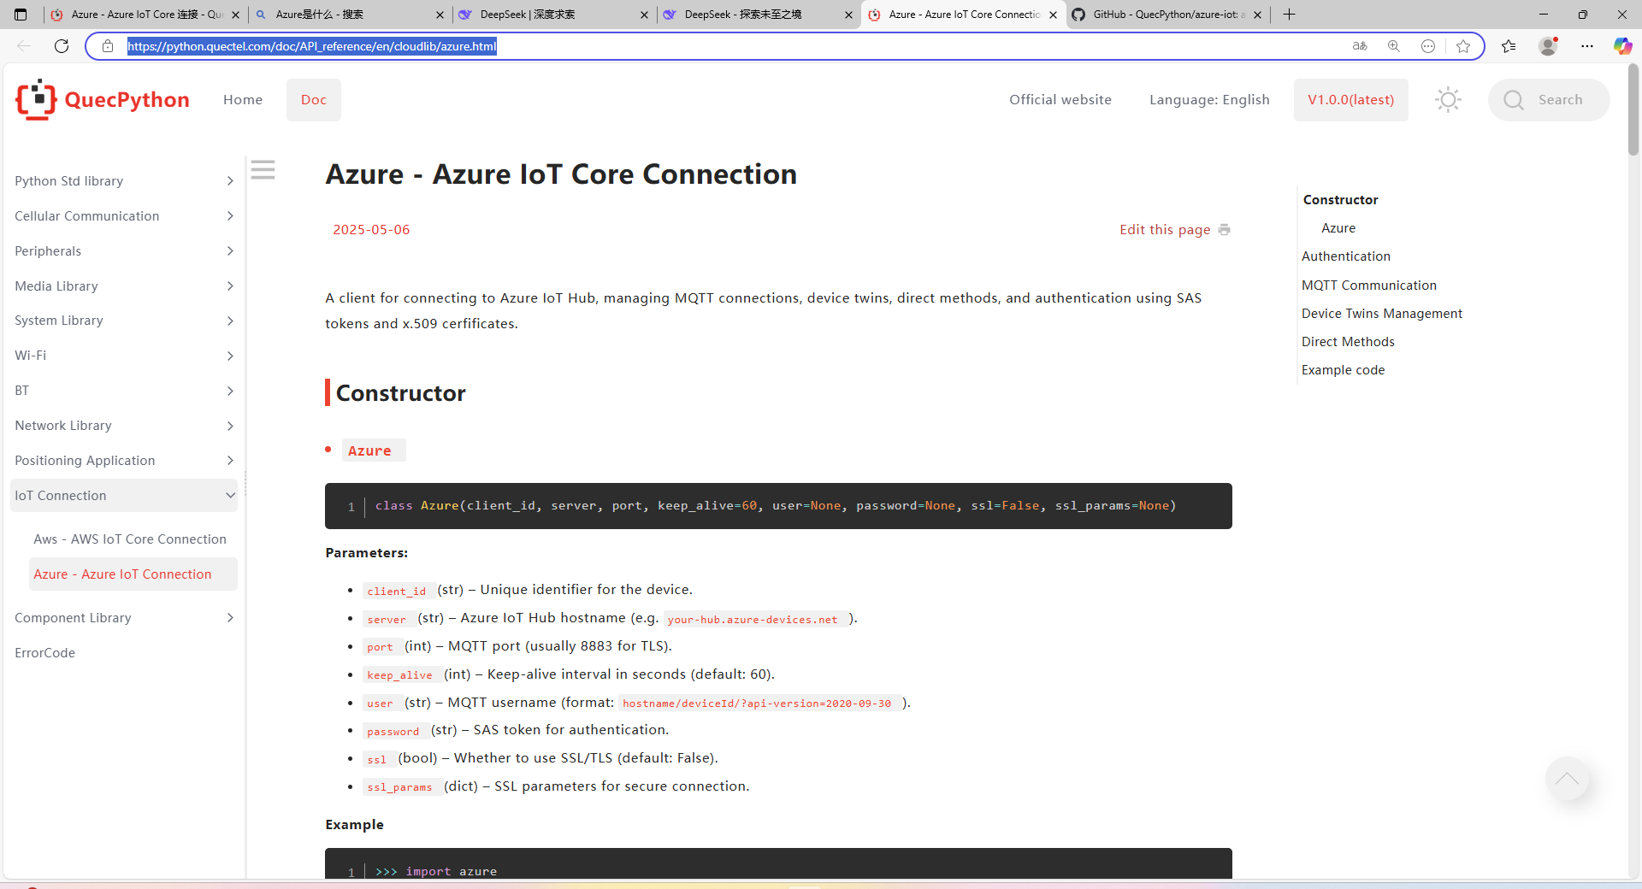The width and height of the screenshot is (1642, 889).
Task: Click the browser zoom magnifier icon
Action: point(1394,46)
